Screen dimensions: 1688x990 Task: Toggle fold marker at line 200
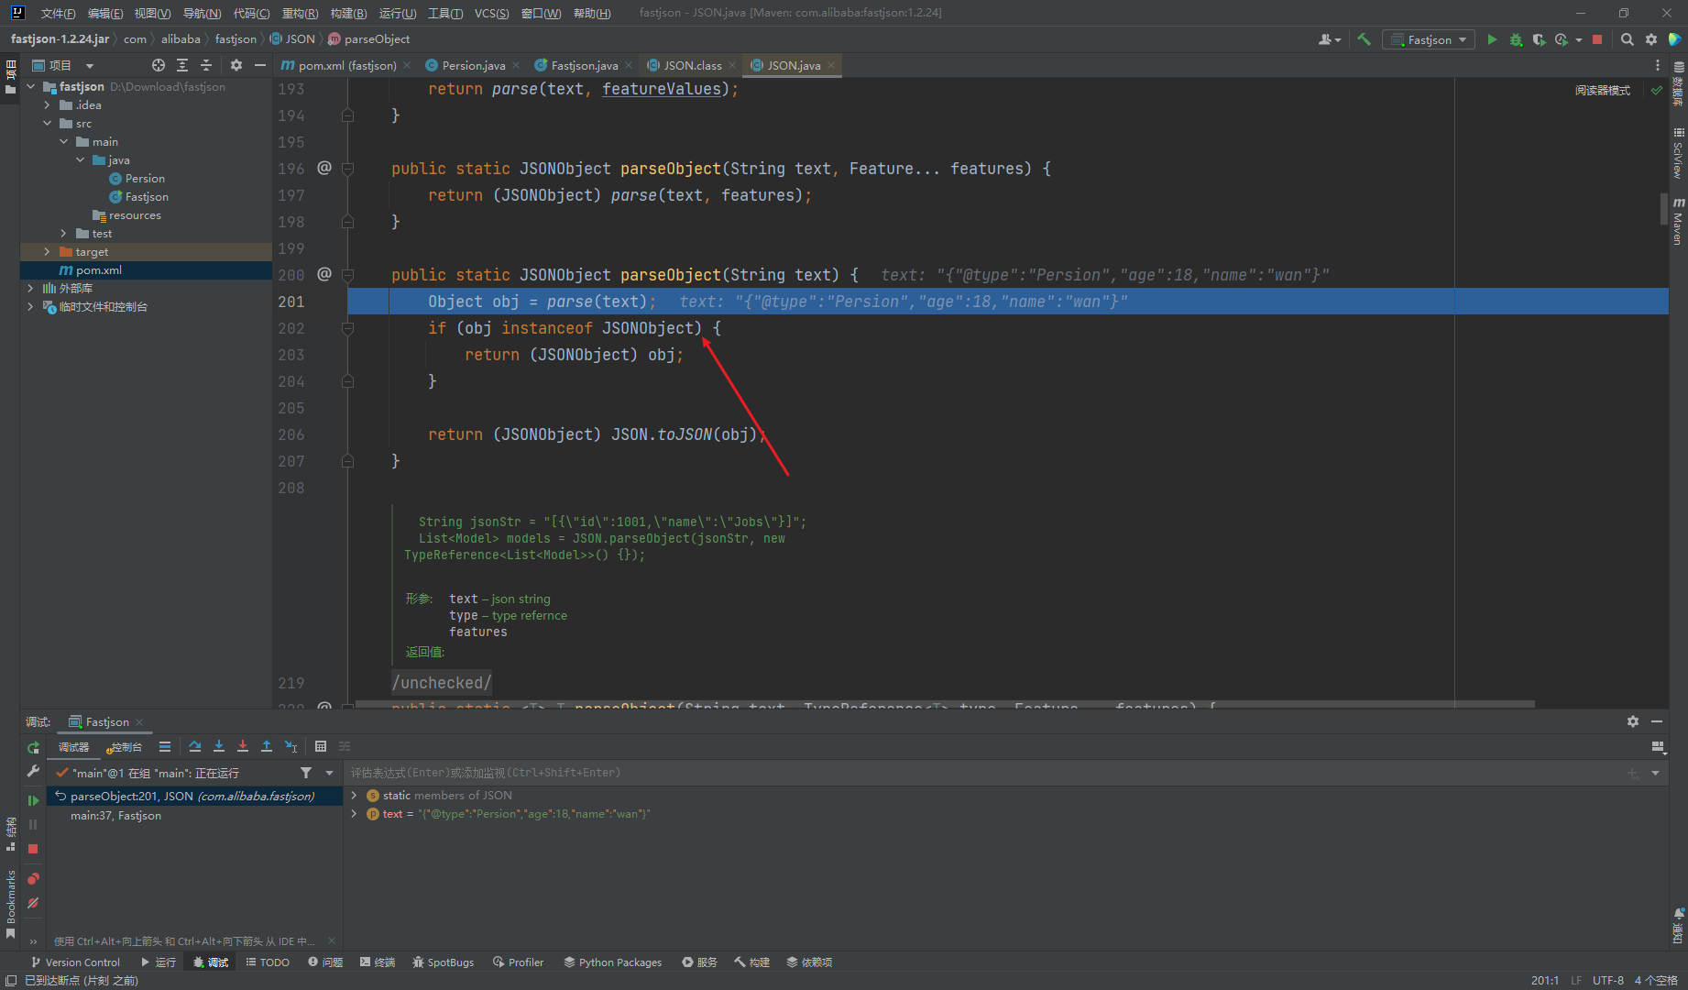pyautogui.click(x=347, y=274)
